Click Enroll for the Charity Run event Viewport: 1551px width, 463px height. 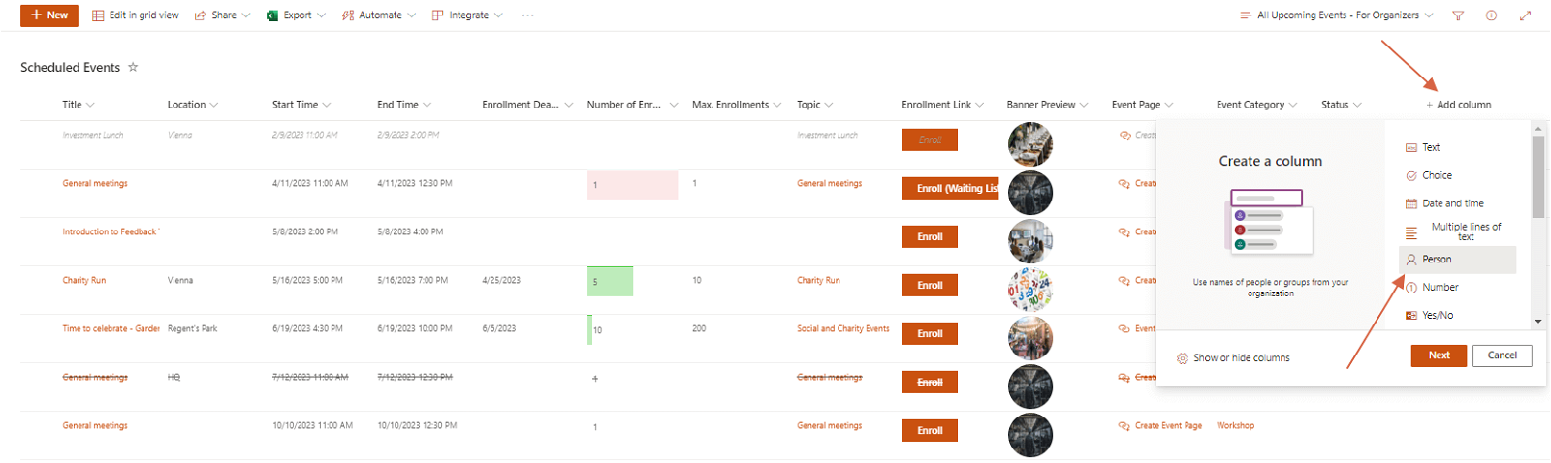(929, 286)
